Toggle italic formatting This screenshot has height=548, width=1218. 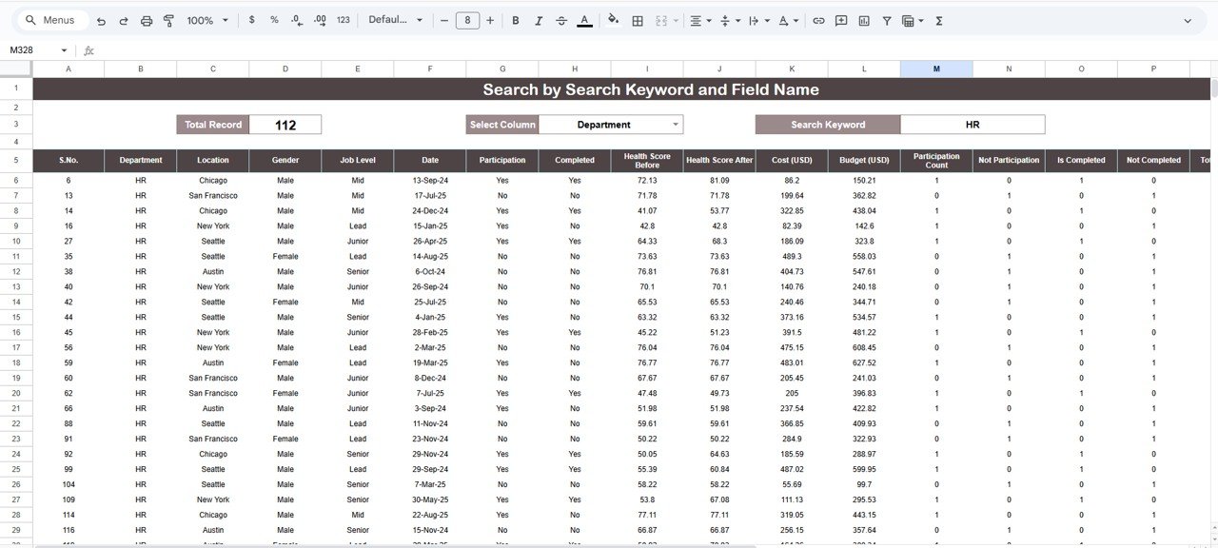[x=539, y=20]
